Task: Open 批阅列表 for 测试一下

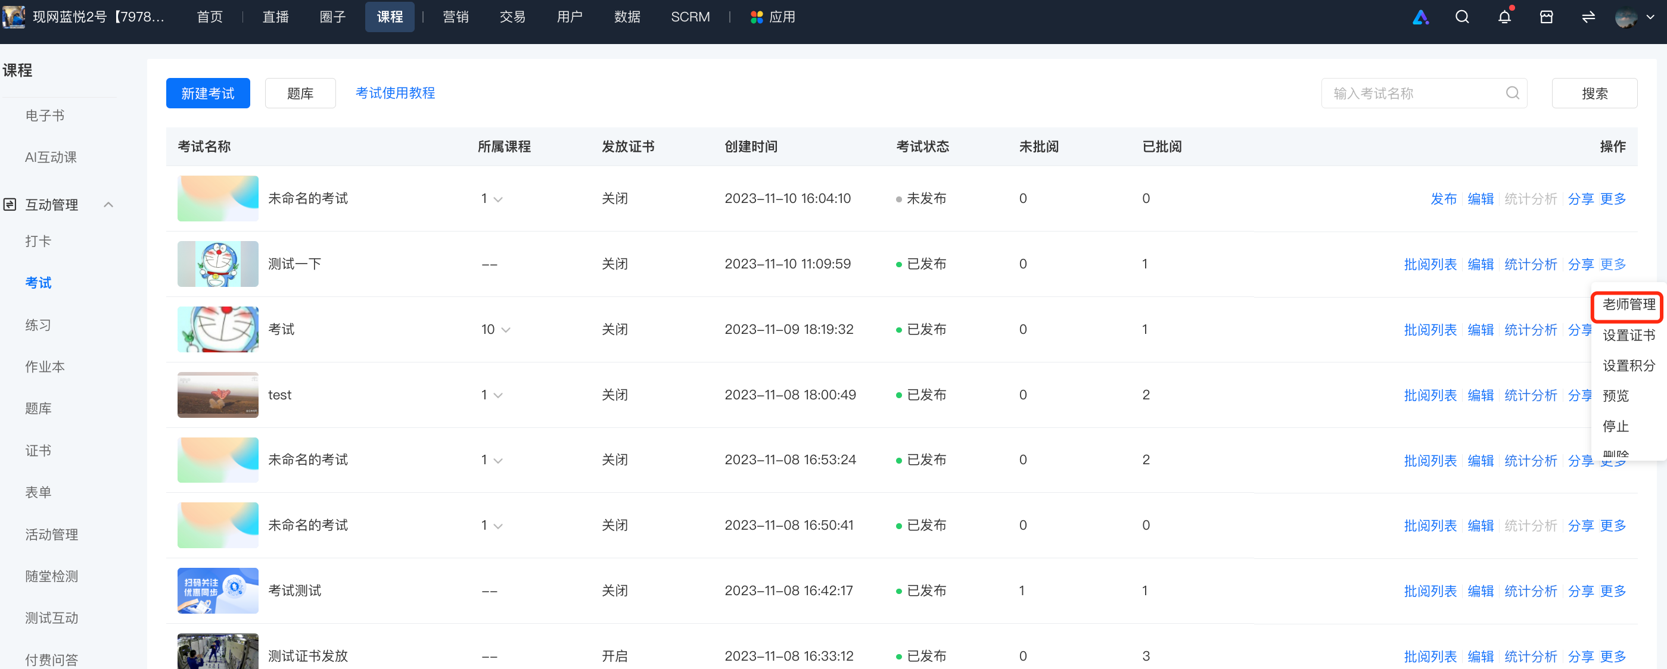Action: pos(1429,264)
